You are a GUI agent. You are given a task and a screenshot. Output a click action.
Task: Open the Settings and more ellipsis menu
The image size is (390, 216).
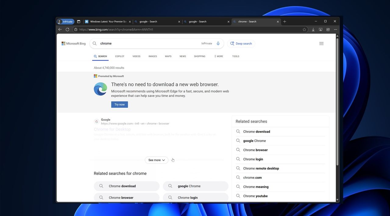tap(335, 29)
